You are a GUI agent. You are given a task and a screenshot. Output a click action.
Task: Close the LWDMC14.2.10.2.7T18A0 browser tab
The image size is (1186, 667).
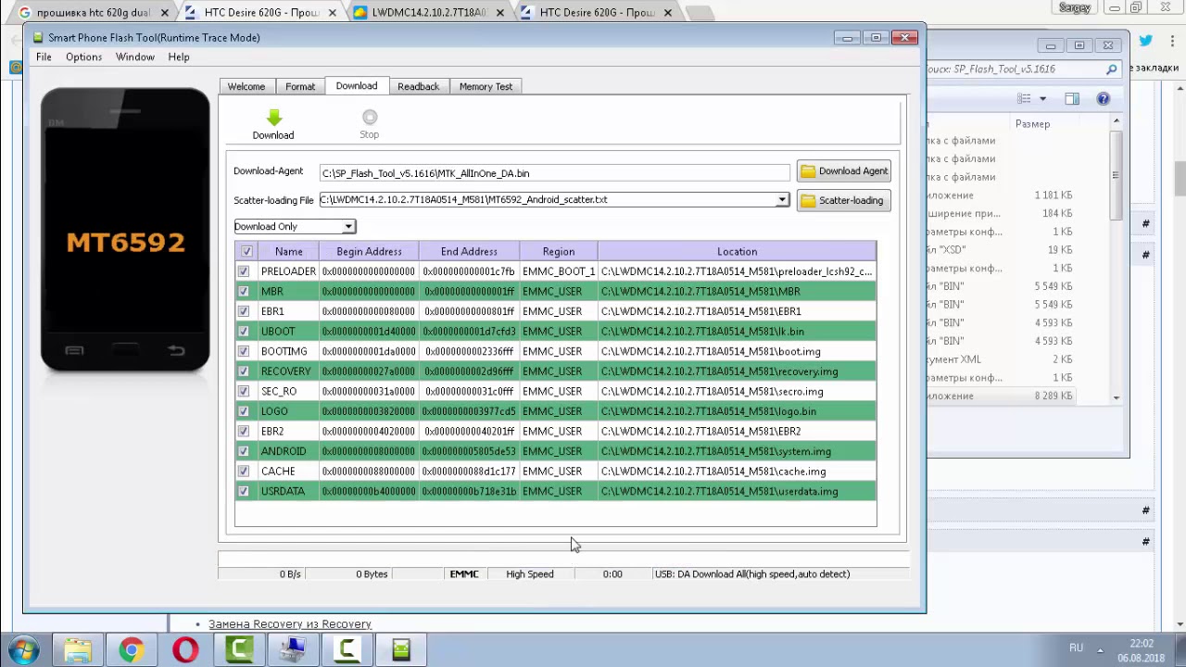(x=499, y=13)
